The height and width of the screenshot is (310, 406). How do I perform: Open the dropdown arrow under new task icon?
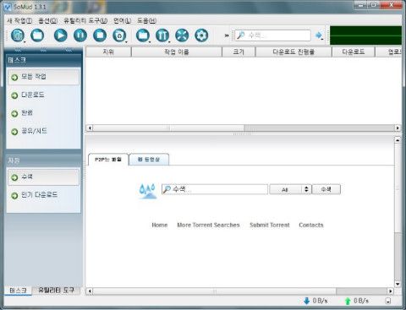[x=25, y=42]
